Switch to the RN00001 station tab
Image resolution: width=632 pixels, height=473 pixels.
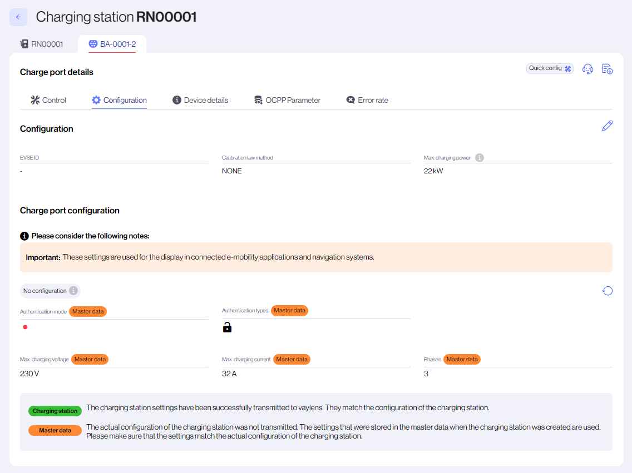coord(42,44)
